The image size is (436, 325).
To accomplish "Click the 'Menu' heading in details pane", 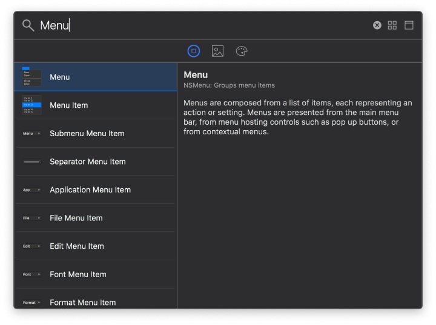I will [x=196, y=75].
